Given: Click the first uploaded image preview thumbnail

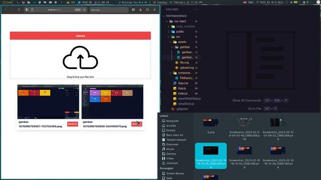Looking at the screenshot, I should tap(48, 101).
